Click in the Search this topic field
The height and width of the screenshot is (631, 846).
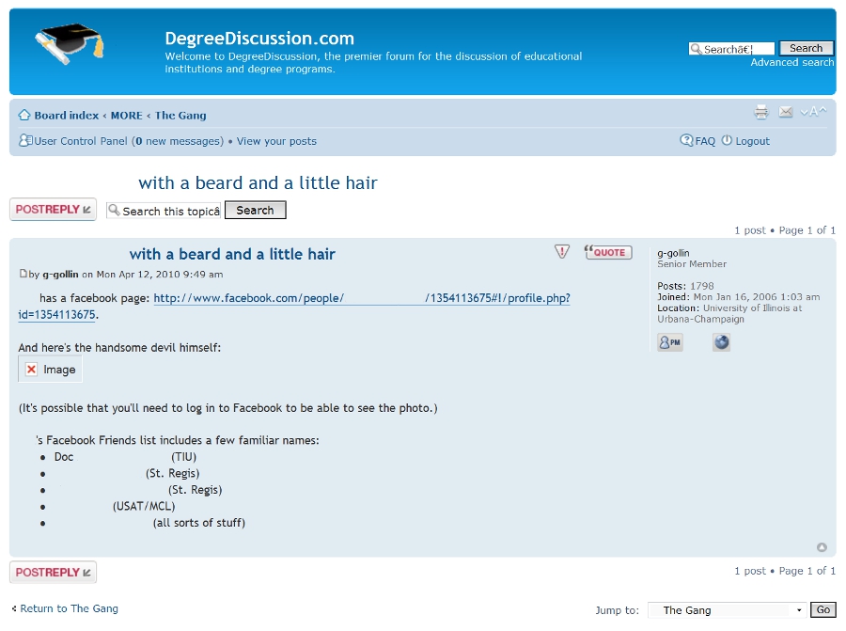[x=164, y=211]
